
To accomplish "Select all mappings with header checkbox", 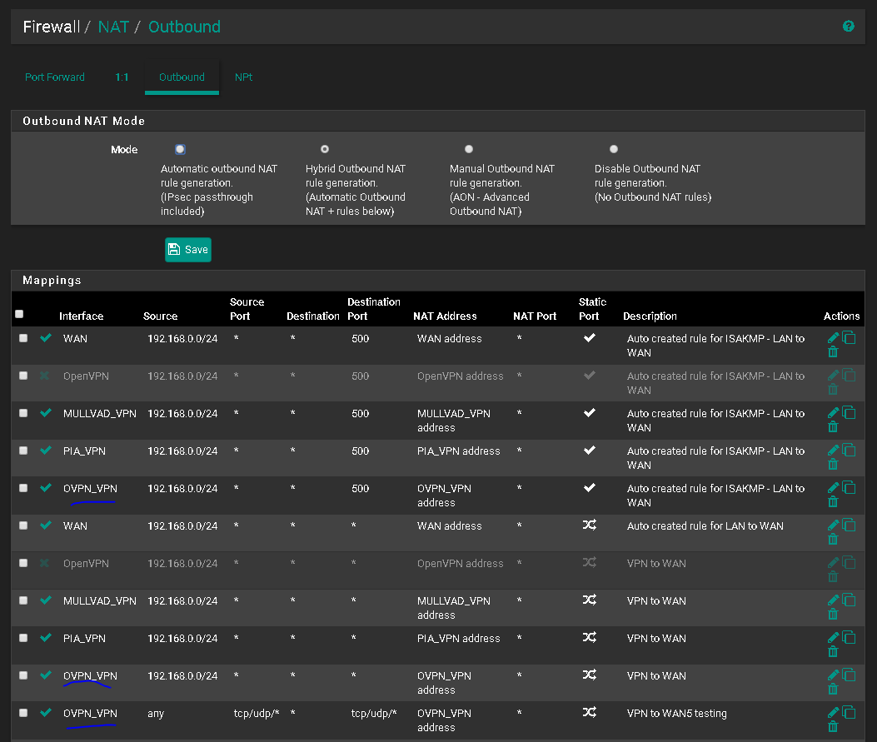I will click(19, 314).
